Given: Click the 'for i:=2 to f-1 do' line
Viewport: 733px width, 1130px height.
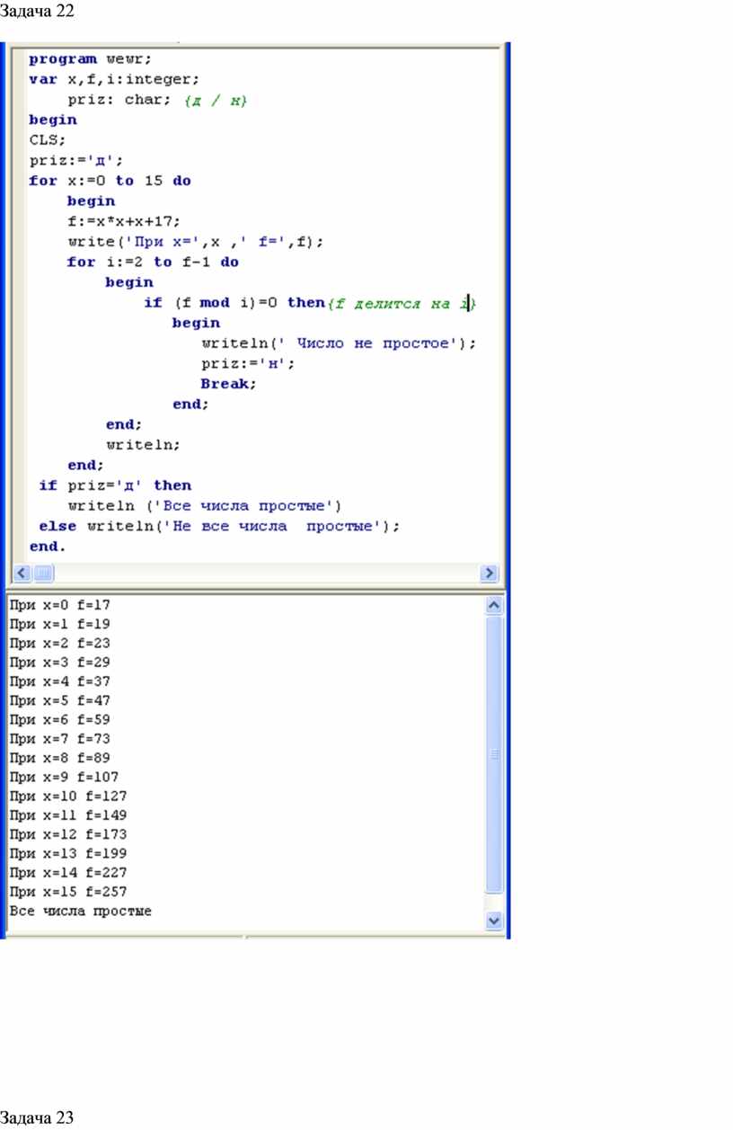Looking at the screenshot, I should point(153,262).
